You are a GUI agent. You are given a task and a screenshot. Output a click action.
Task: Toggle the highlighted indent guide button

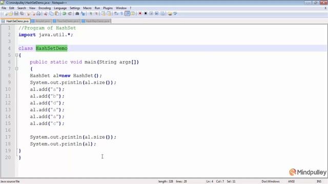pyautogui.click(x=127, y=14)
